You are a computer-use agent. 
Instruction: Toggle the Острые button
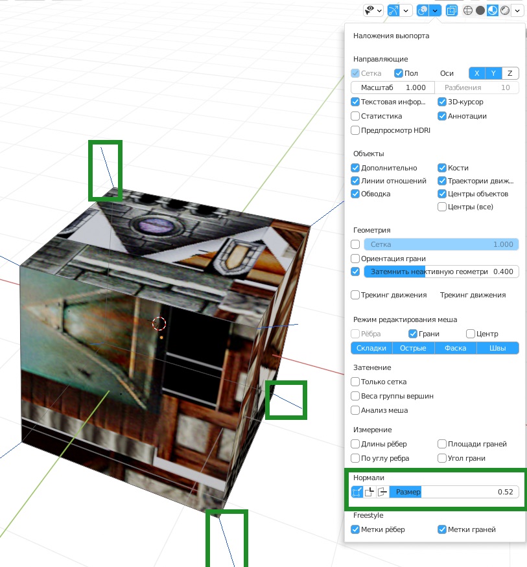tap(413, 348)
